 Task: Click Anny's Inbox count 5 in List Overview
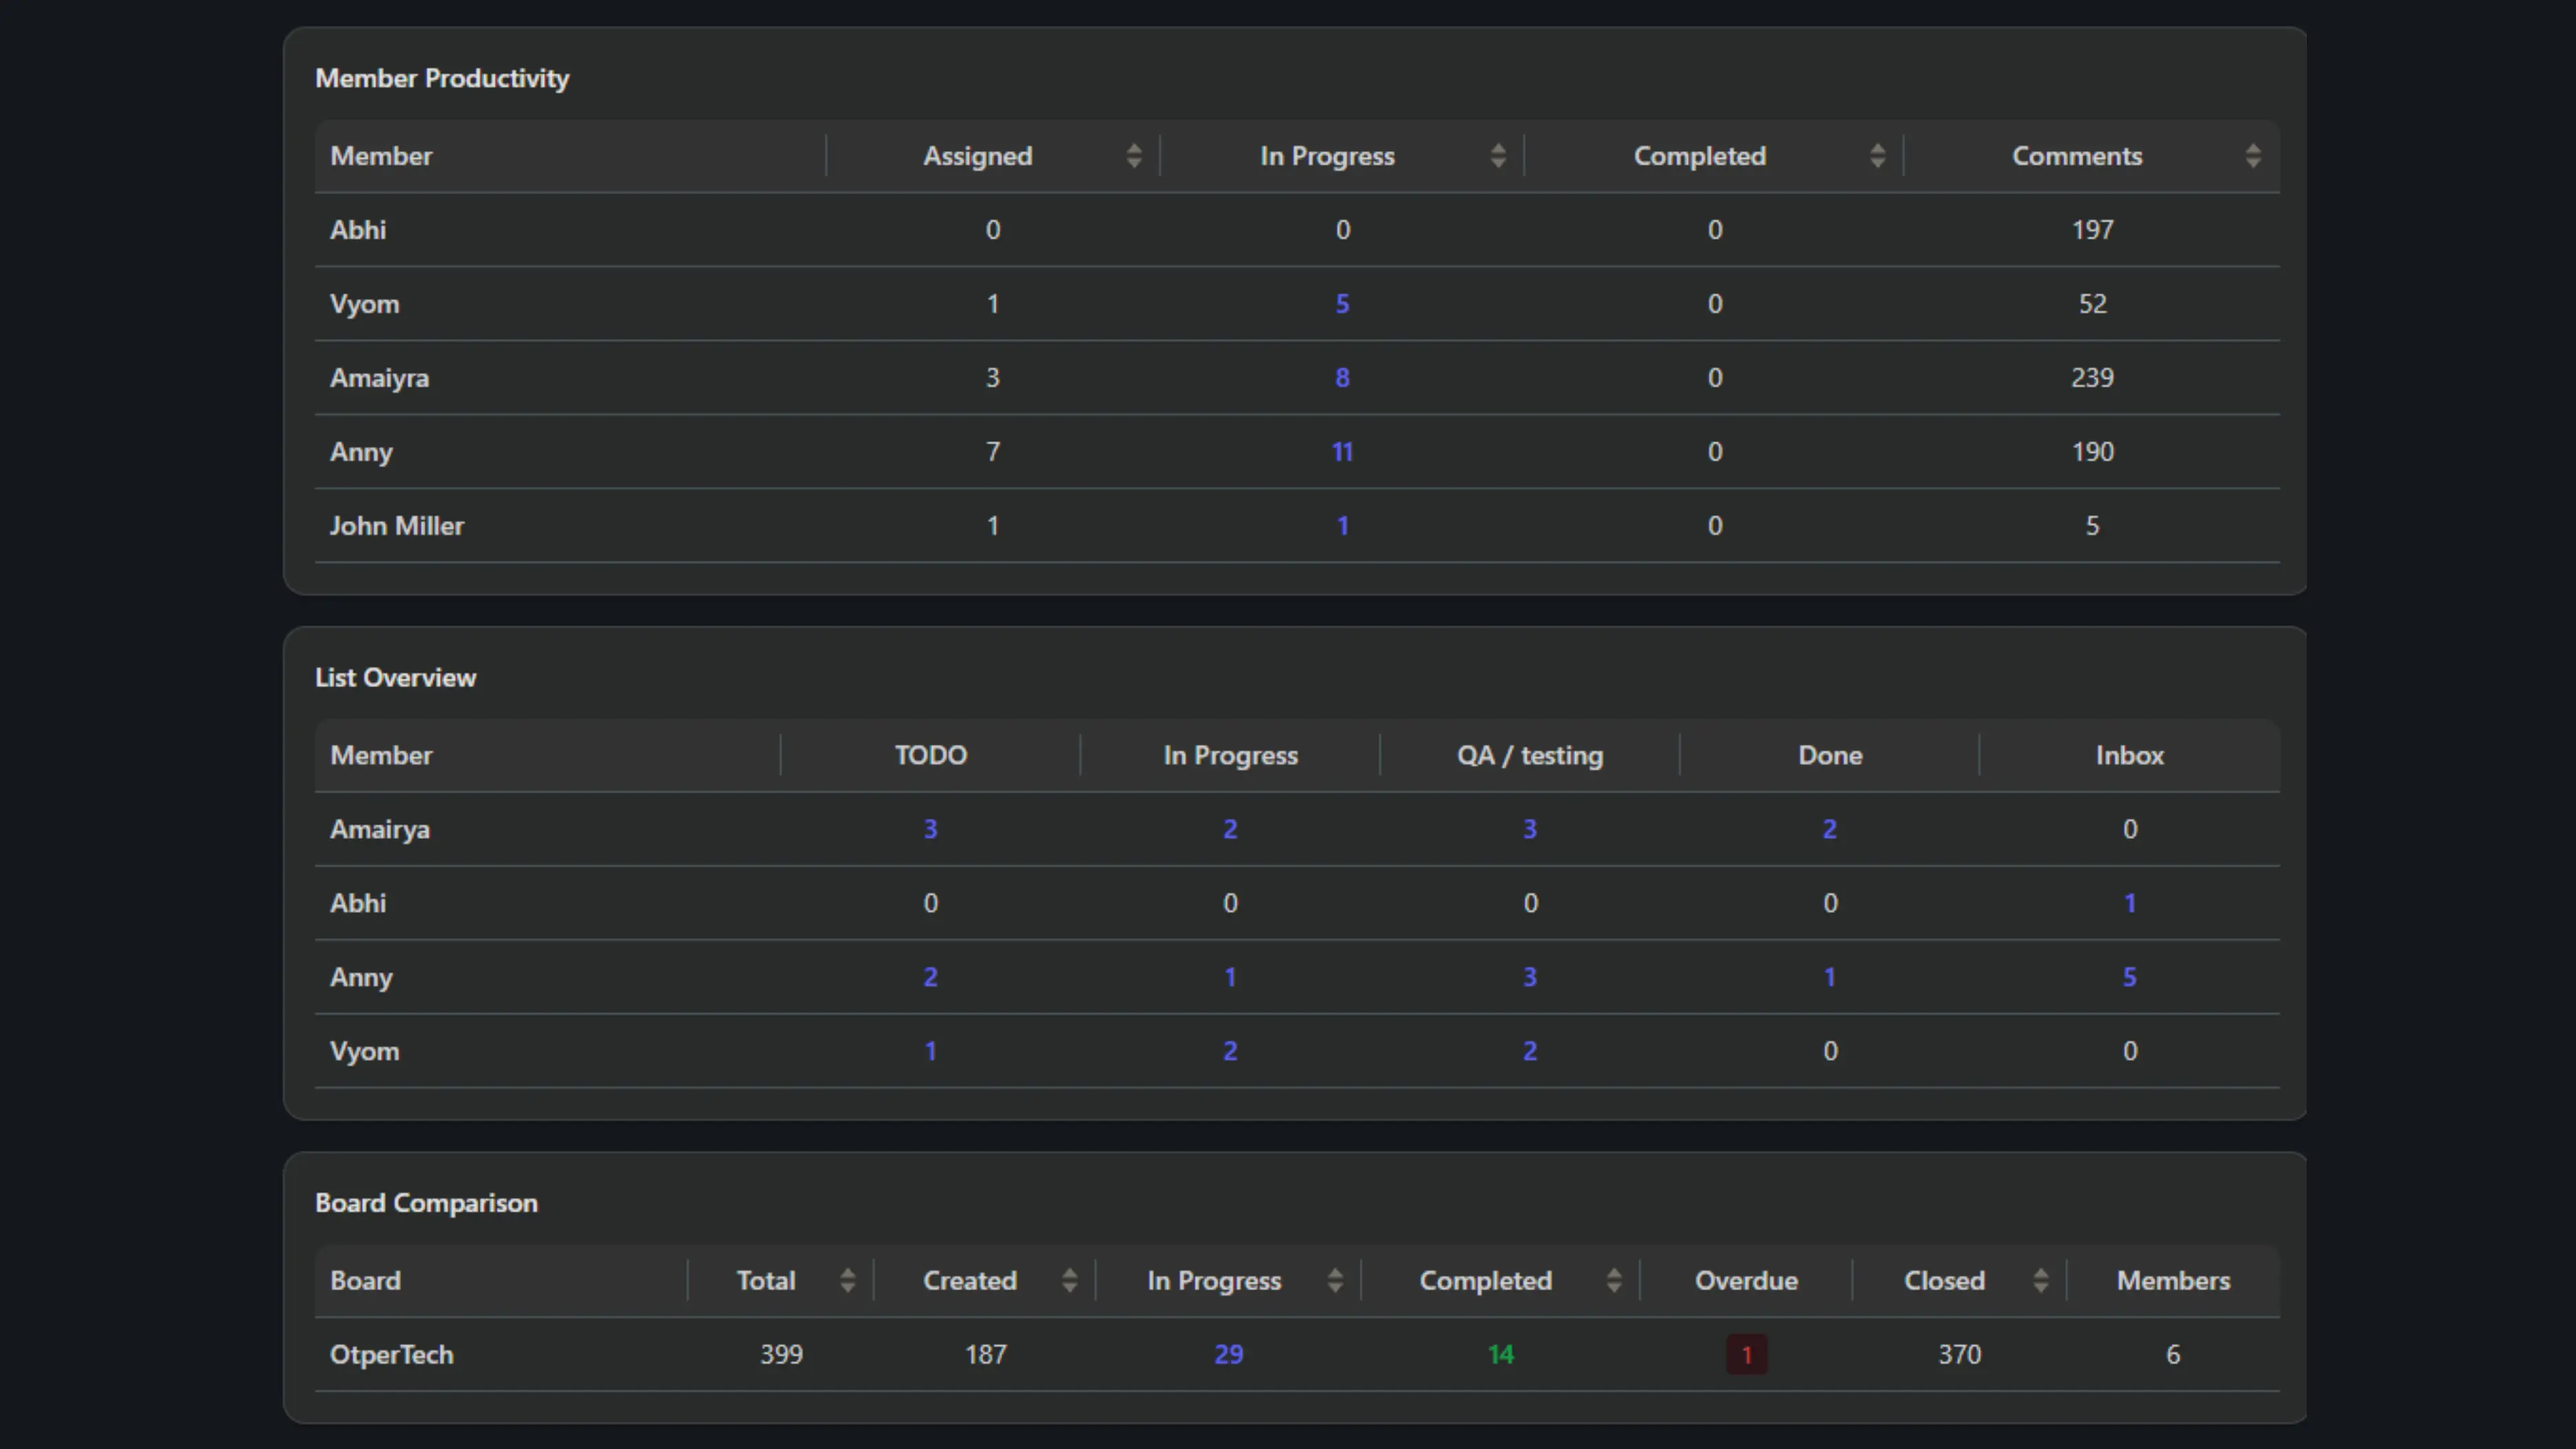2129,977
